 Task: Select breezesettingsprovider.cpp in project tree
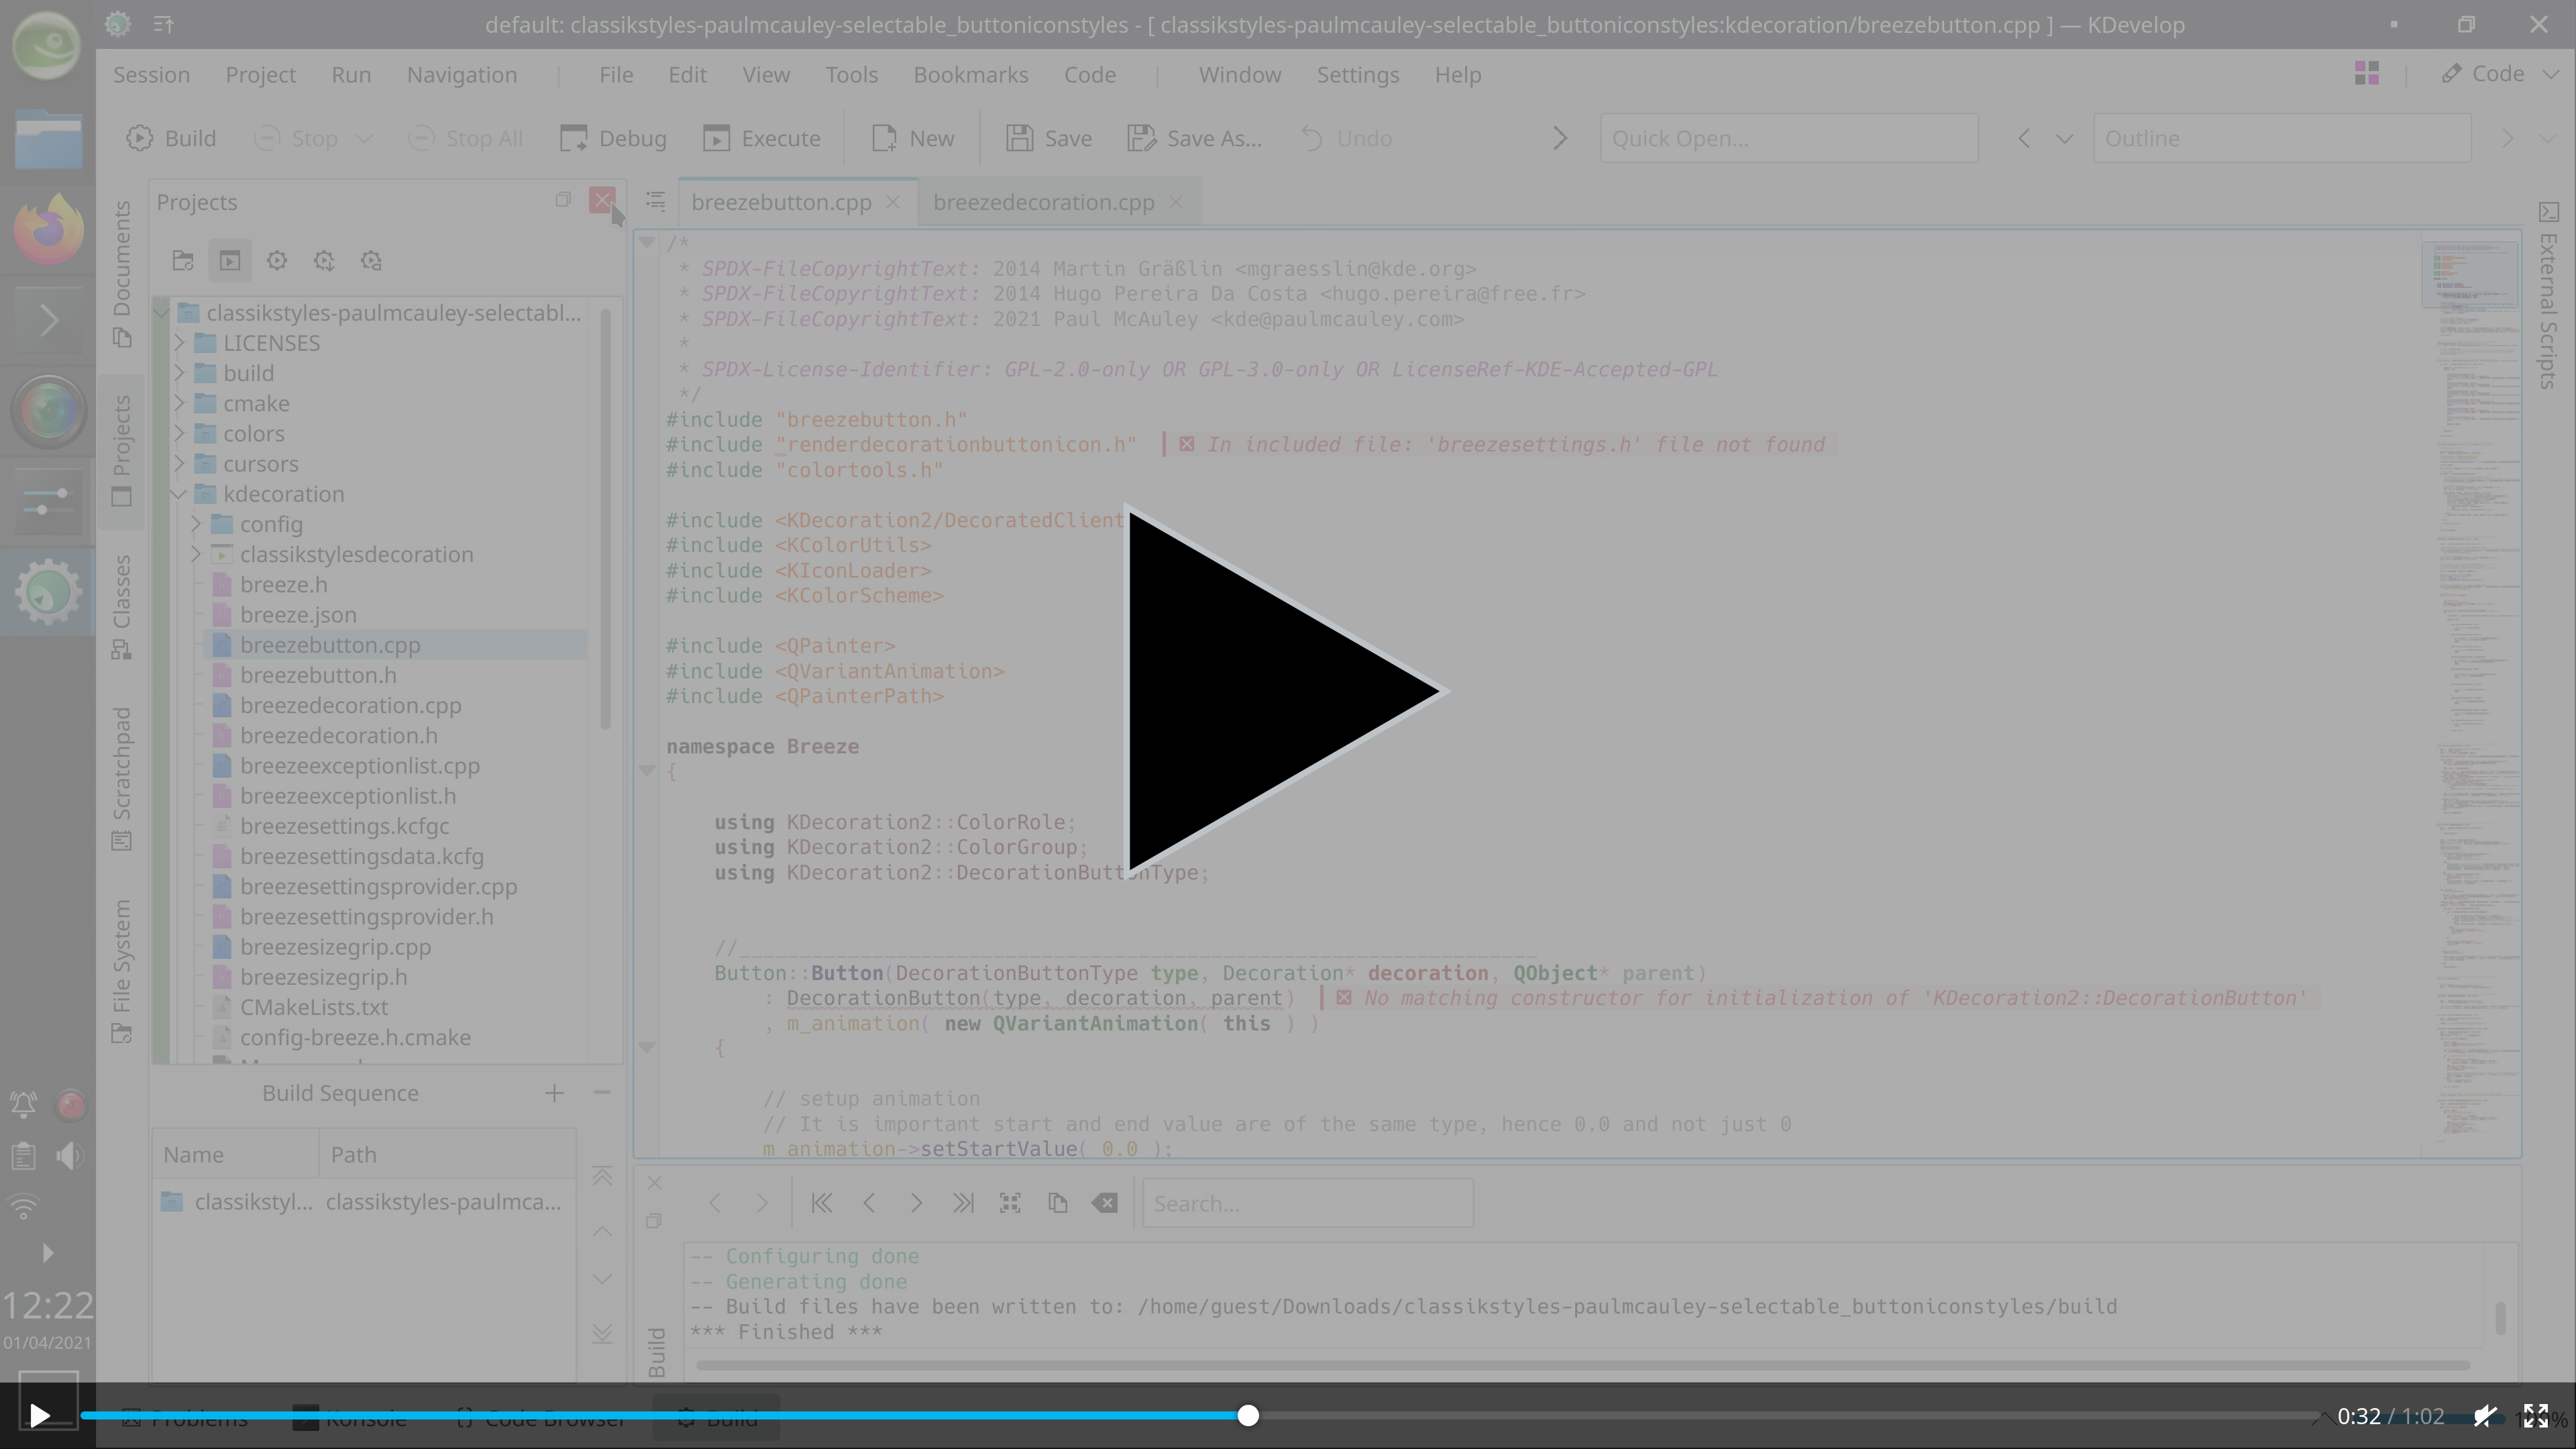point(378,887)
